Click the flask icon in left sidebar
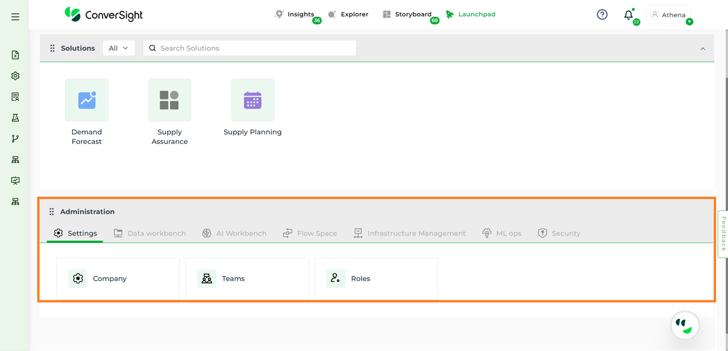The width and height of the screenshot is (728, 351). pyautogui.click(x=15, y=118)
